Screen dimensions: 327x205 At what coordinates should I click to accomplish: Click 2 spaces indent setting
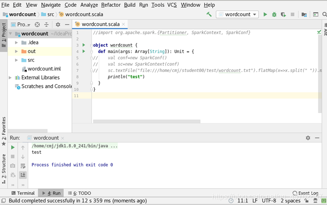pos(291,200)
